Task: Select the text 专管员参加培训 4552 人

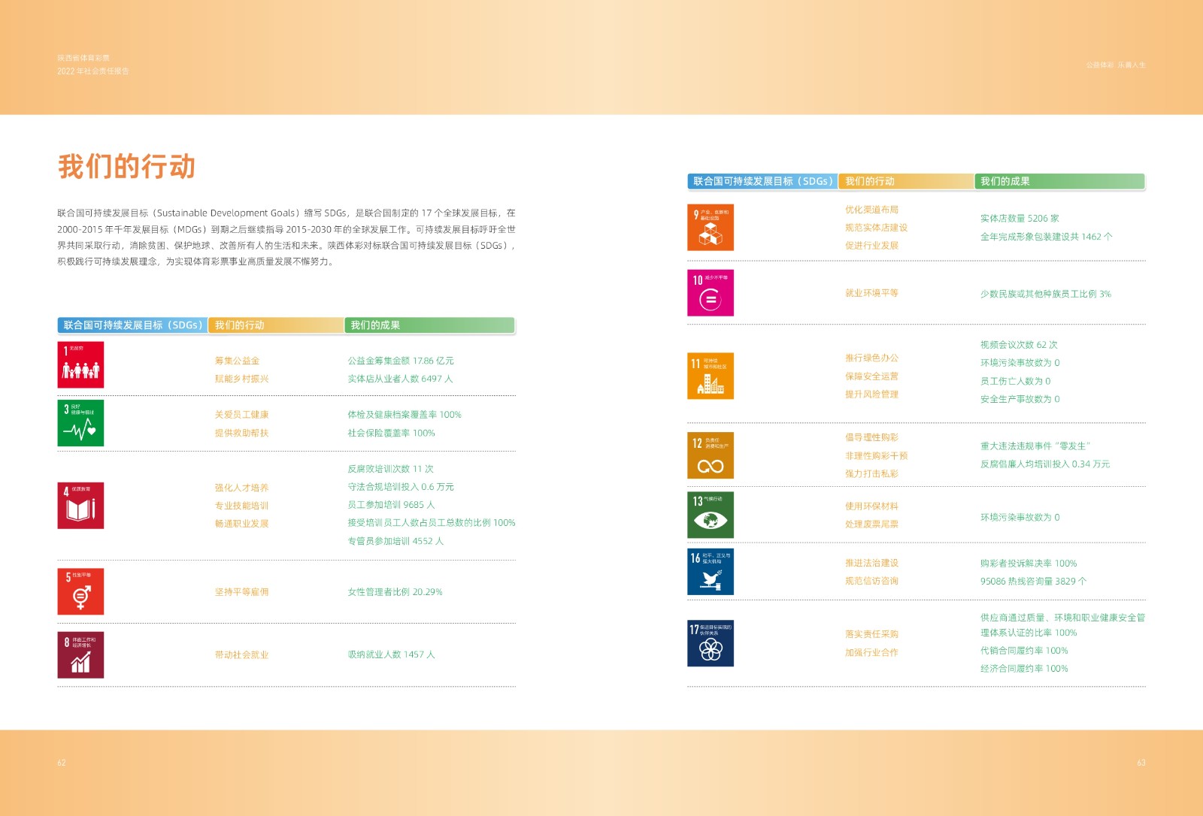Action: (x=395, y=541)
